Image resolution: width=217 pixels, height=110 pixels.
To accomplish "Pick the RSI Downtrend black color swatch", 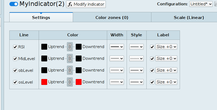I will 79,47.
